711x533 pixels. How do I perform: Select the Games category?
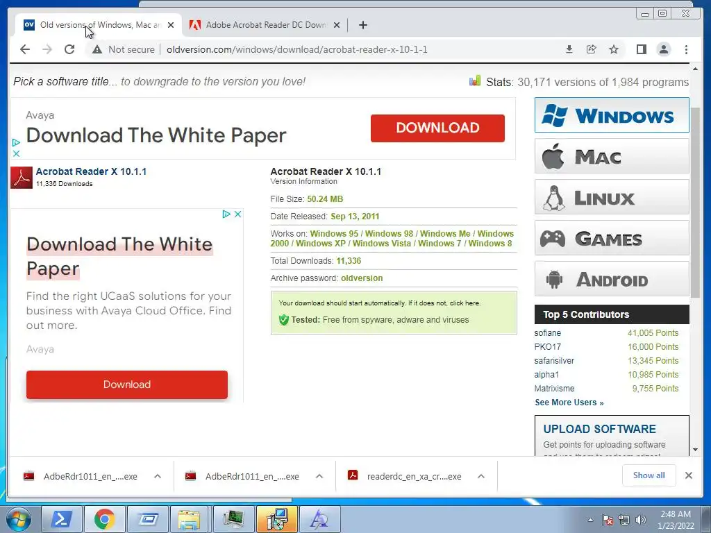[x=612, y=237]
